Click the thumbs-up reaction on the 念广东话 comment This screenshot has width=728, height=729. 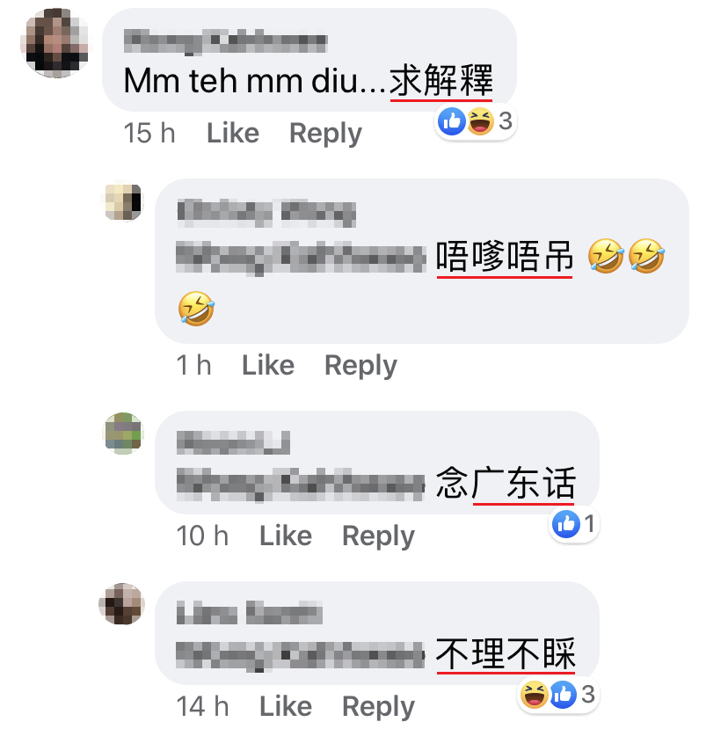coord(565,524)
